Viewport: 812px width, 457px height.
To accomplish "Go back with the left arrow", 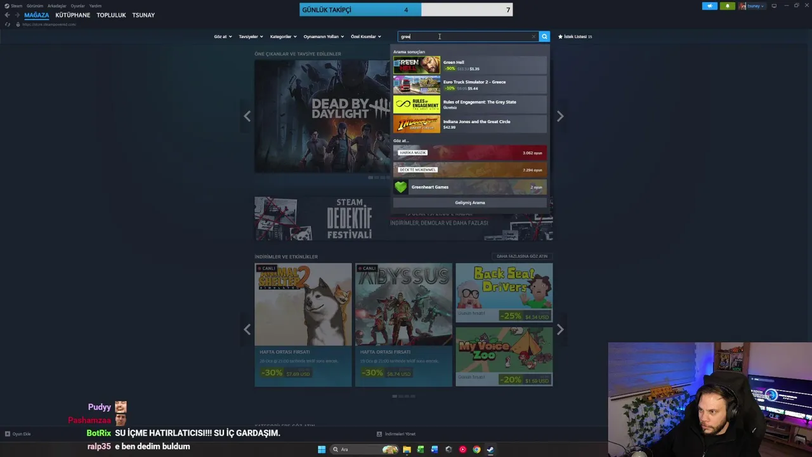I will click(x=7, y=15).
